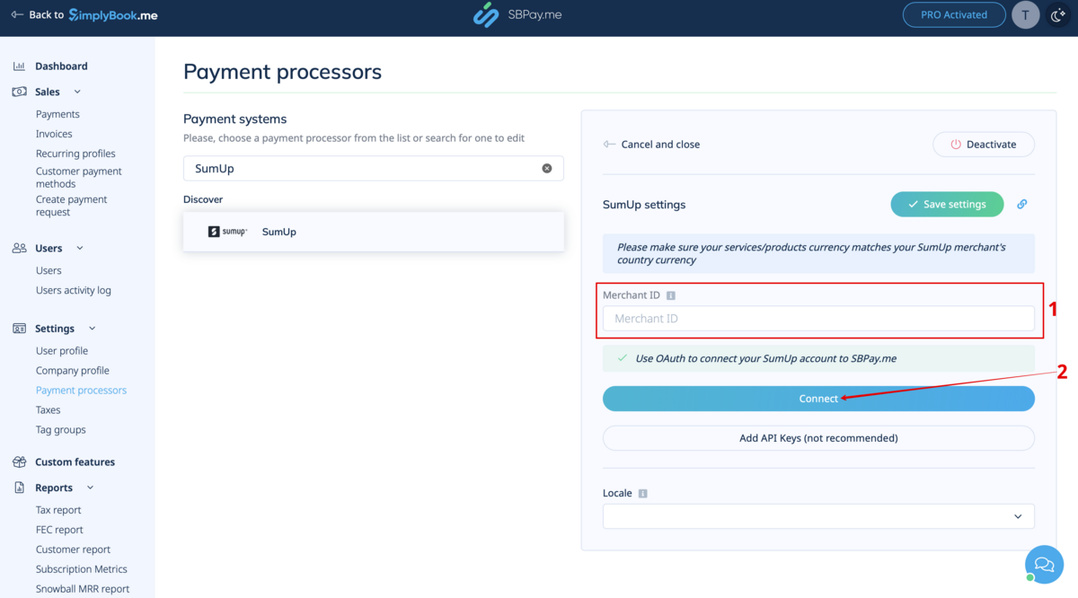Go to Invoices in the sidebar
Screen dimensions: 1078x598
pyautogui.click(x=54, y=134)
